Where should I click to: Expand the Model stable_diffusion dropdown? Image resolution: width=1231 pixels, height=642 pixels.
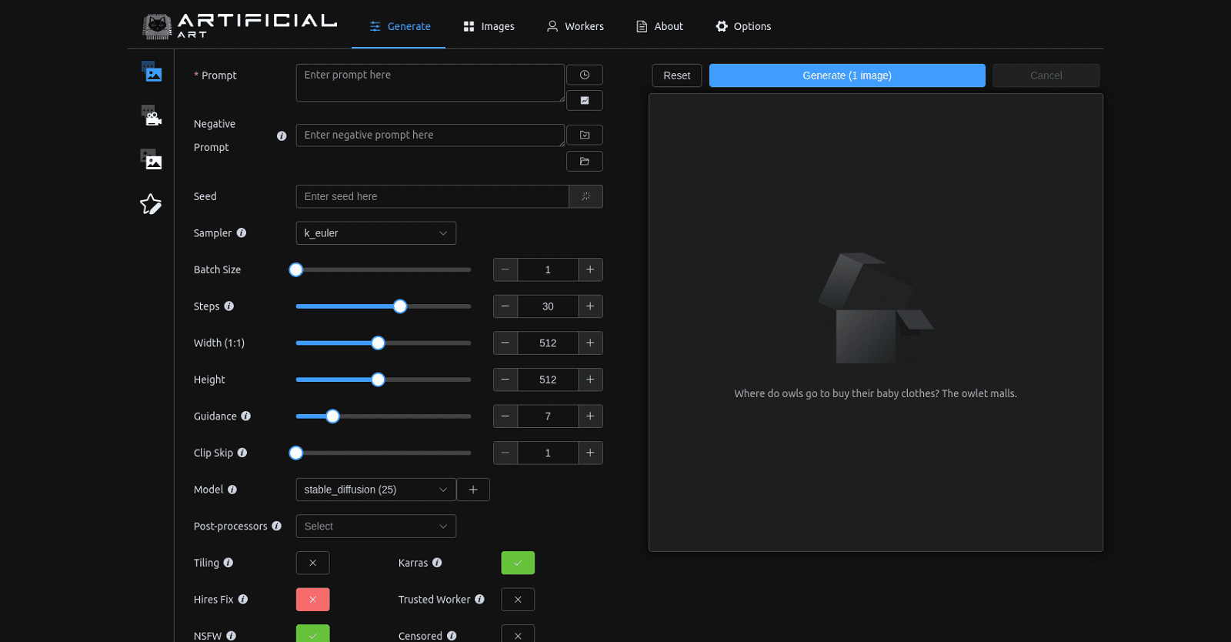[x=375, y=490]
